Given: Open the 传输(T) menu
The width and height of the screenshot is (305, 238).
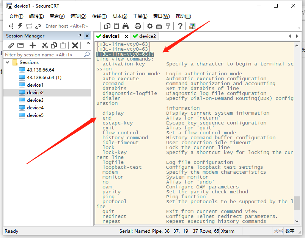Looking at the screenshot, I should click(99, 16).
